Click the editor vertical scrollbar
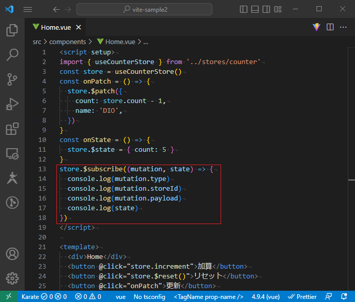 (x=351, y=169)
